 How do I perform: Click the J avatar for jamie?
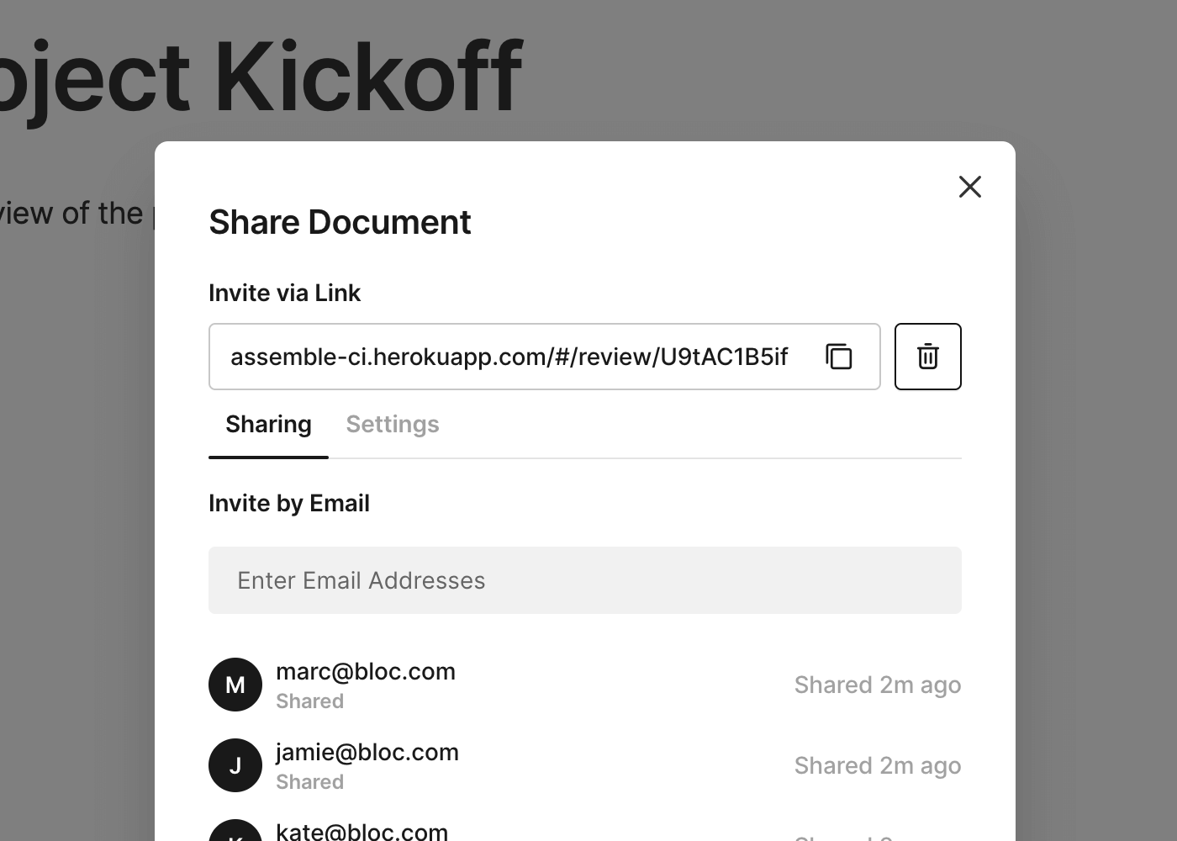pos(235,765)
